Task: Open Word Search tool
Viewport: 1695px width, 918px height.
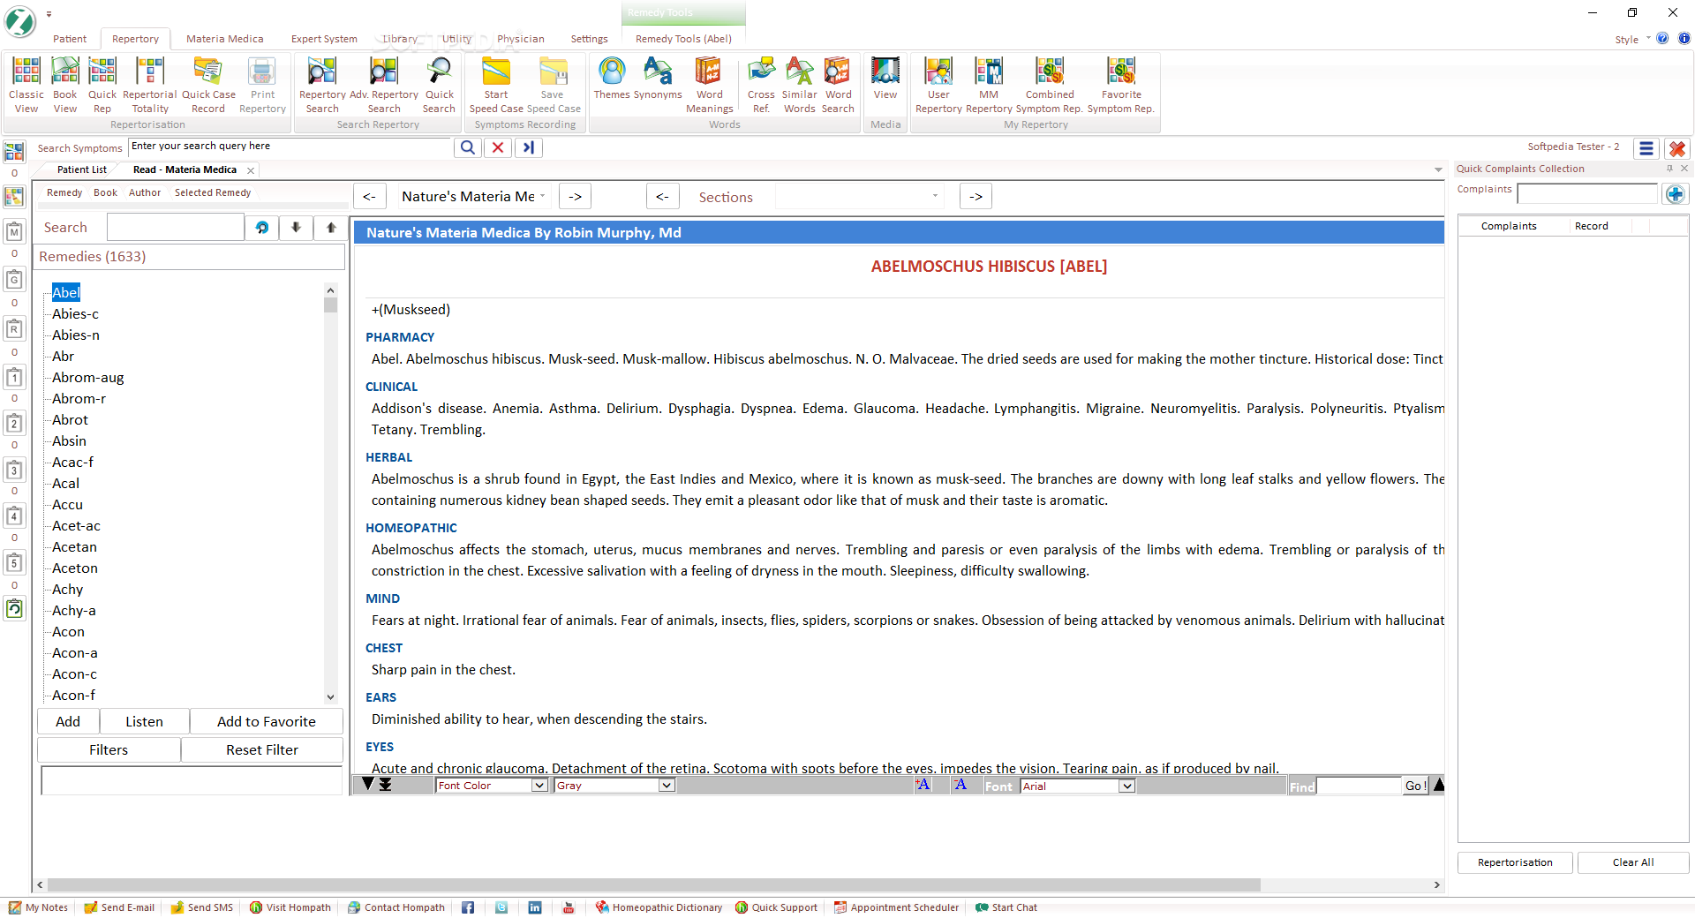Action: point(838,86)
